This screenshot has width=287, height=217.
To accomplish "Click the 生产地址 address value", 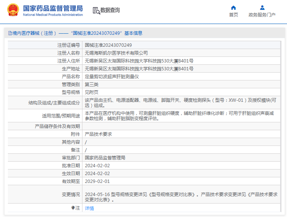I will click(139, 69).
